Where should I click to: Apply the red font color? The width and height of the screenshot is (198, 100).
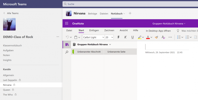[x=148, y=37]
